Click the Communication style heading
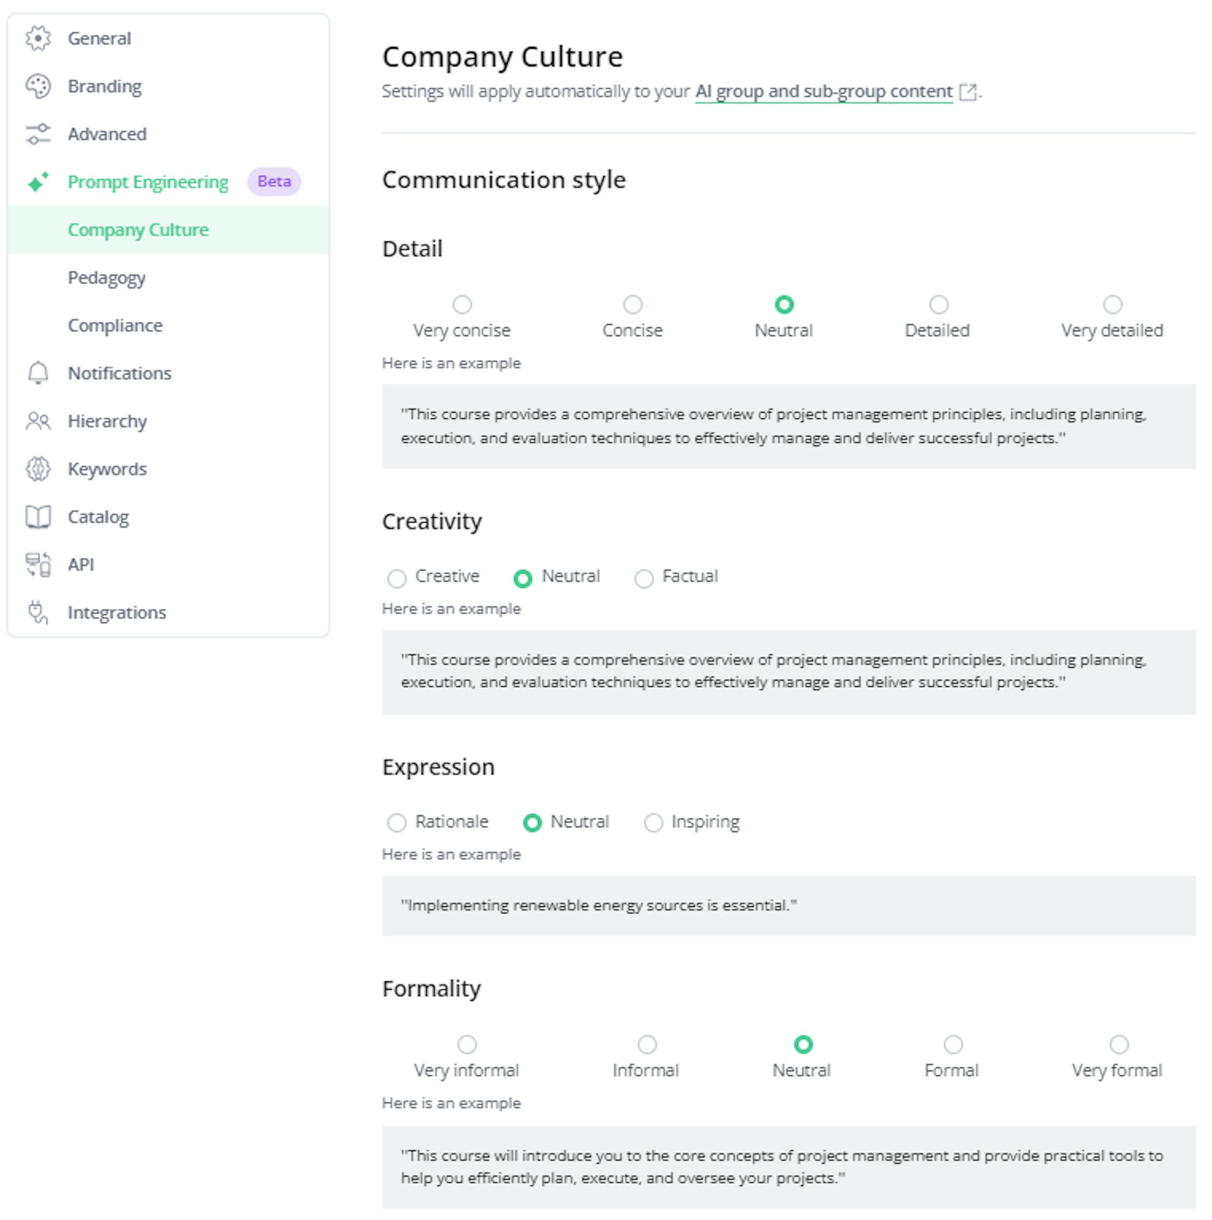Viewport: 1212px width, 1220px height. pos(503,180)
